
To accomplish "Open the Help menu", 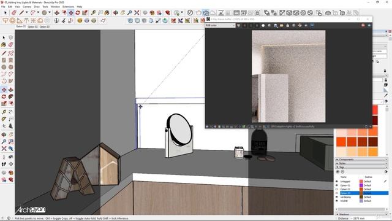I will click(x=80, y=7).
